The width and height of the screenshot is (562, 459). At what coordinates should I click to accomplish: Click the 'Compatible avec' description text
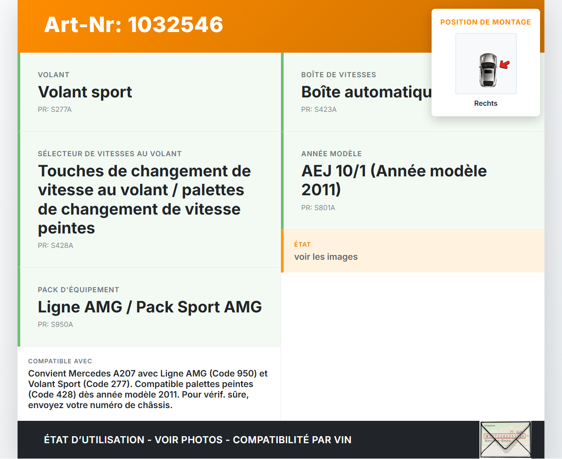tap(148, 389)
